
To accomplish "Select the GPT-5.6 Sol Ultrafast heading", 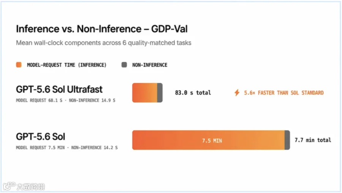I will (x=59, y=89).
